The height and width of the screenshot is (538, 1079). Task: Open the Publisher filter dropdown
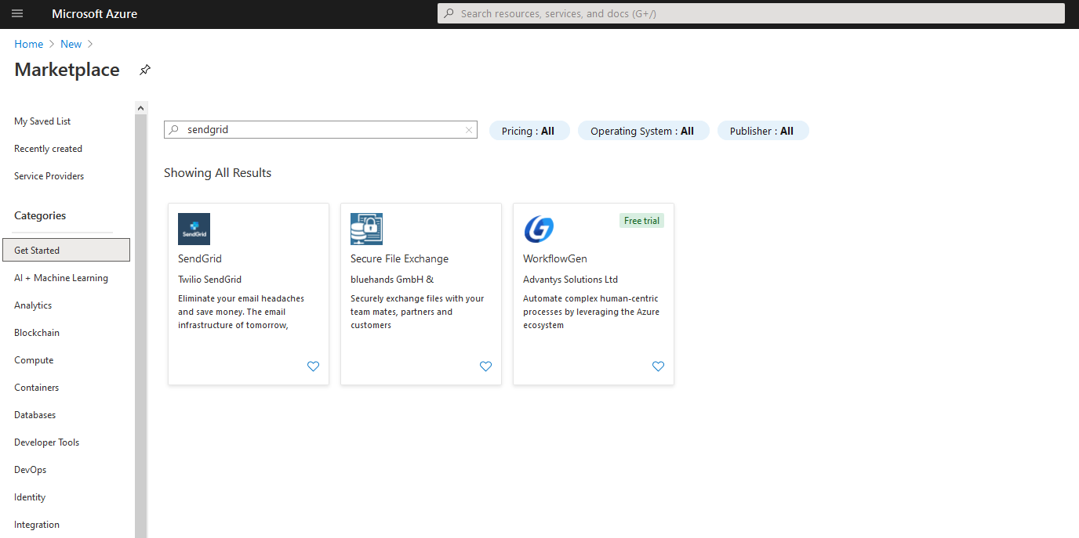[x=762, y=130]
